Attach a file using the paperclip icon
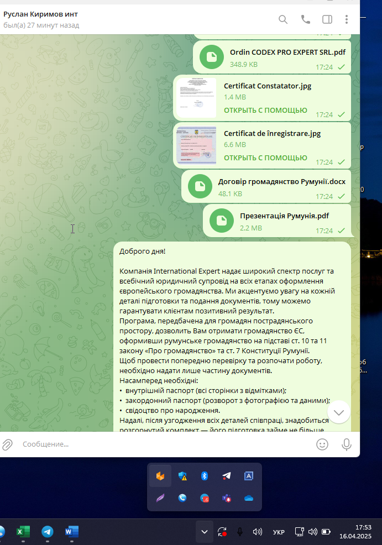The height and width of the screenshot is (545, 382). (7, 444)
